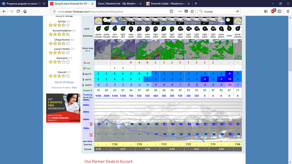The height and width of the screenshot is (164, 292).
Task: Click the rain mm row label
Action: [87, 68]
